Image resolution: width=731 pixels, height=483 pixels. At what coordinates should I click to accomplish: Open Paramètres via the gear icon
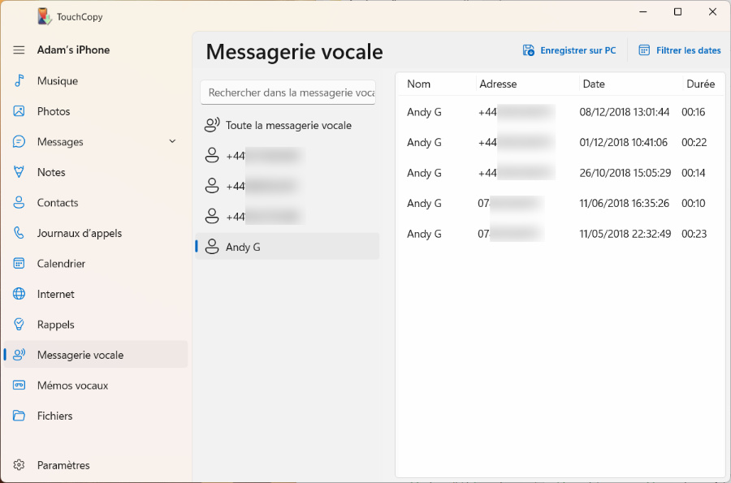18,464
